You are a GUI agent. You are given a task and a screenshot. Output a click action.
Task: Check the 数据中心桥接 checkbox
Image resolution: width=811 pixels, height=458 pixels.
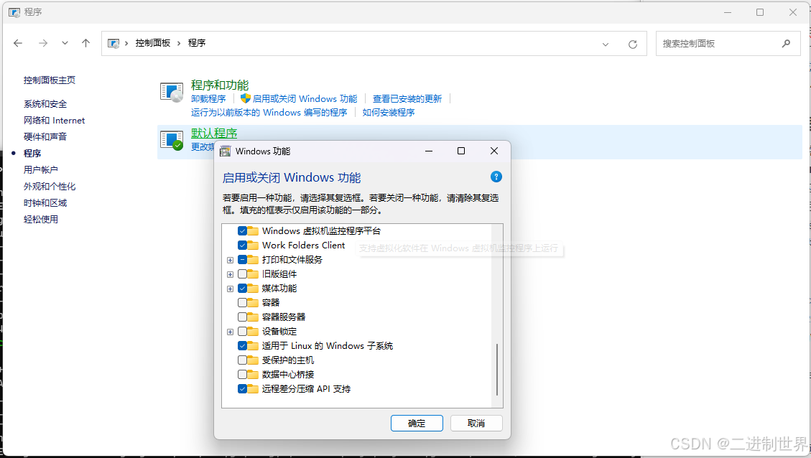242,375
